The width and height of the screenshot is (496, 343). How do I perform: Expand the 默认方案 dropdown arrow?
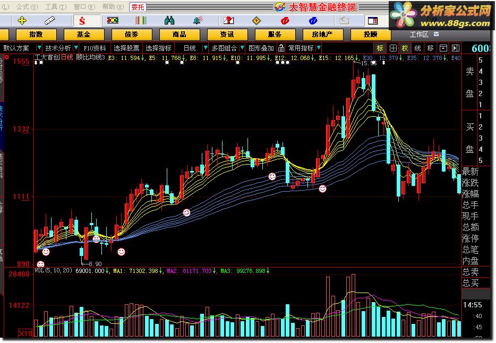39,48
